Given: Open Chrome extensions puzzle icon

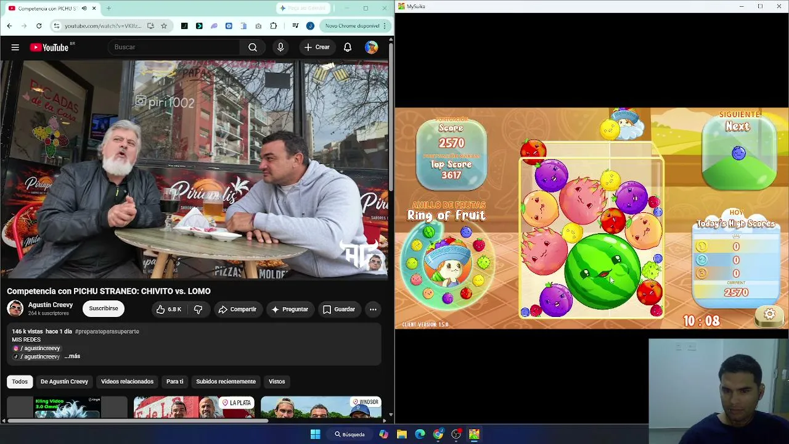Looking at the screenshot, I should (274, 26).
